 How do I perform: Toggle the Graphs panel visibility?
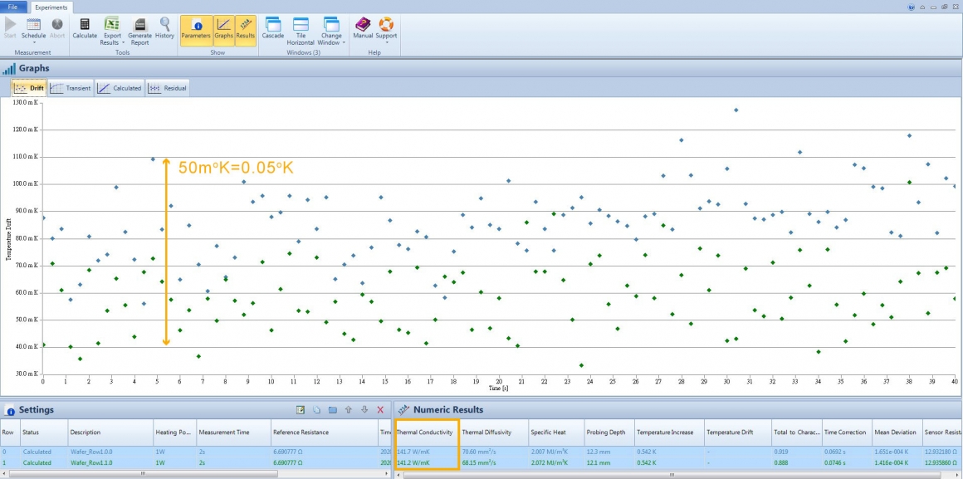(223, 31)
